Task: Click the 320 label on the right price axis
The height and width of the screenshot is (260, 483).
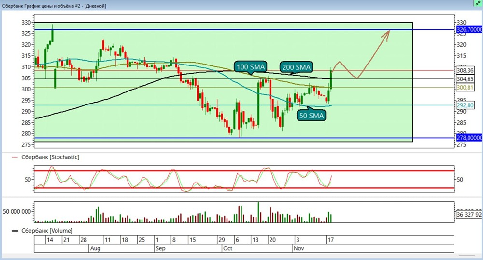Action: click(461, 44)
